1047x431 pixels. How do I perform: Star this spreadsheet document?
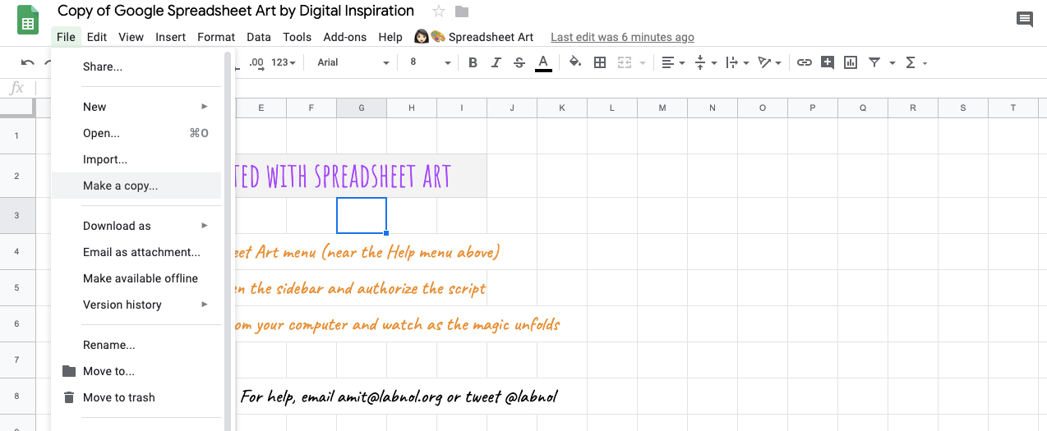(439, 11)
